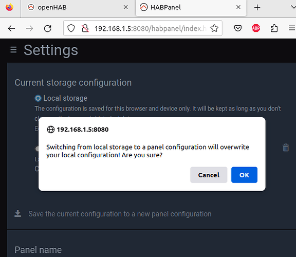Open the HABPanel hamburger side menu
296x257 pixels.
pyautogui.click(x=13, y=50)
